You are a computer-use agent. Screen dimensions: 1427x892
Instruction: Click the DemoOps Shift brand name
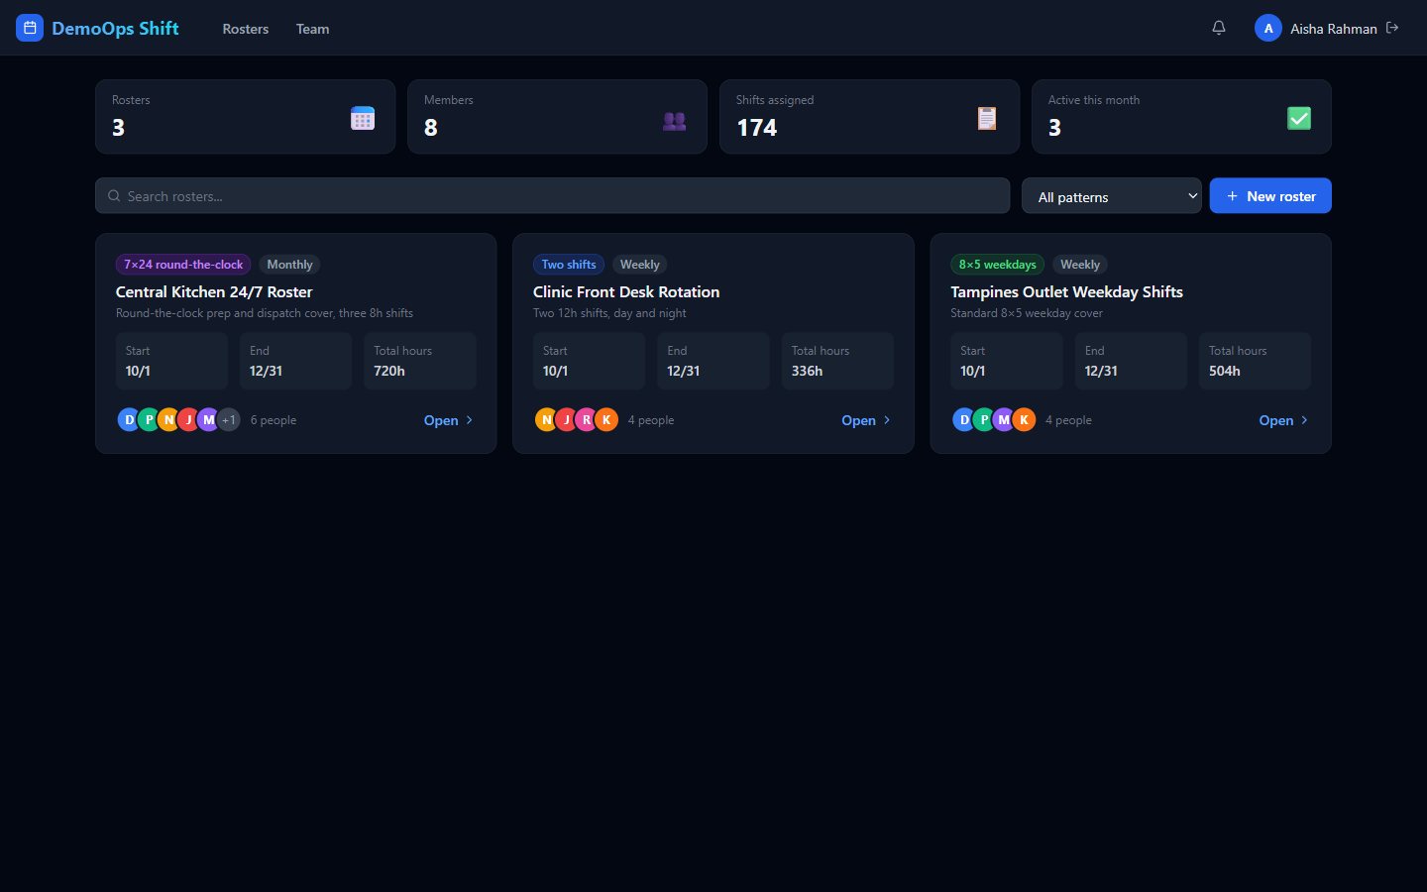click(115, 28)
